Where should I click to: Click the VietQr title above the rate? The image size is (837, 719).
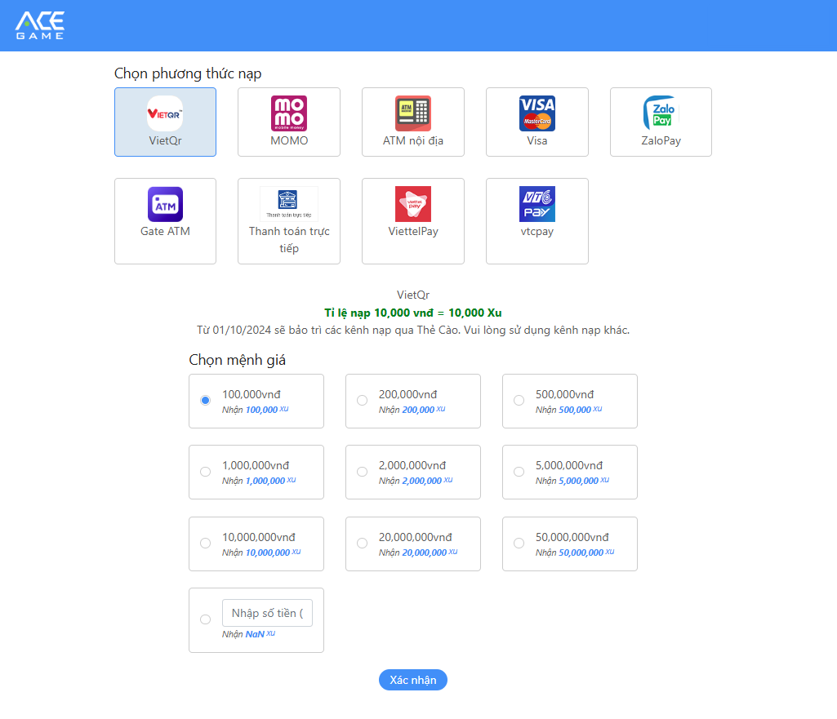413,295
